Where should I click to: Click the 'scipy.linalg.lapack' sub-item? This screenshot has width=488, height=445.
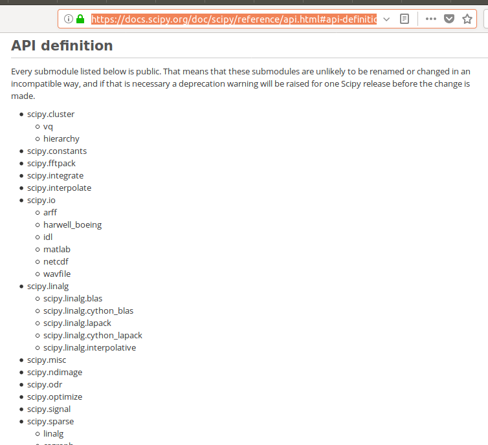coord(77,323)
